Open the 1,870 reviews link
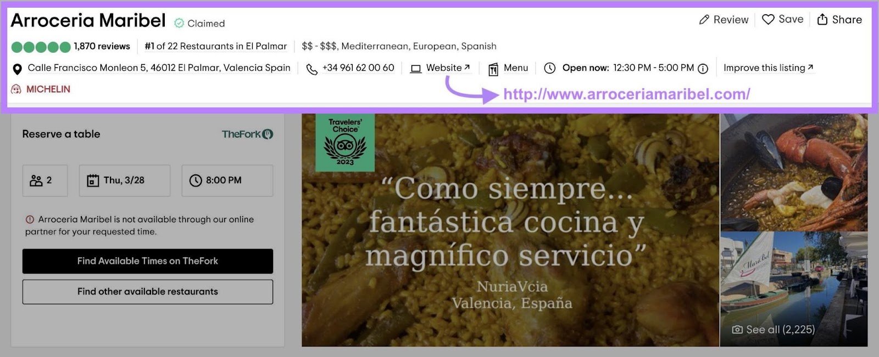Viewport: 879px width, 357px height. (x=102, y=47)
